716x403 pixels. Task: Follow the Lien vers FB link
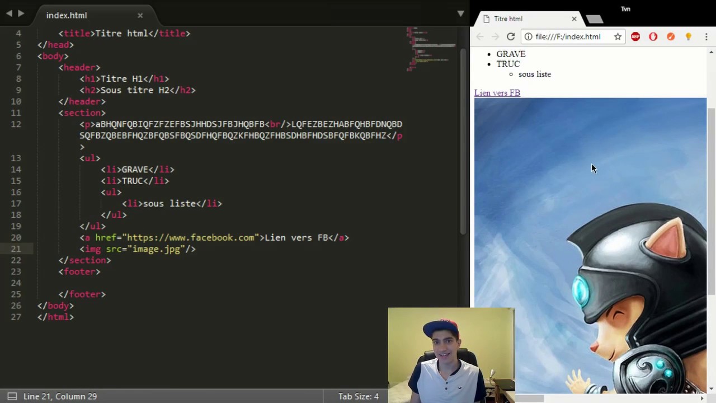(x=497, y=93)
